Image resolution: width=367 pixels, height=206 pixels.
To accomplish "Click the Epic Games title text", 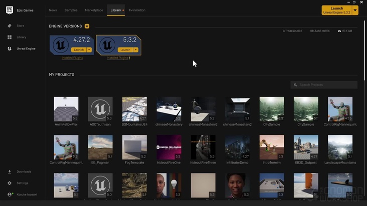I will [25, 10].
